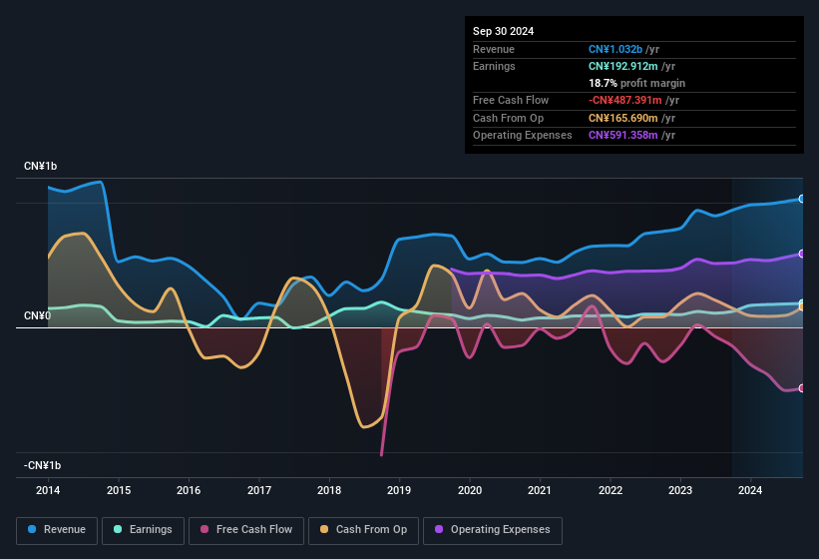Click the CN¥165.690m cash from op value
This screenshot has width=819, height=559.
point(623,118)
